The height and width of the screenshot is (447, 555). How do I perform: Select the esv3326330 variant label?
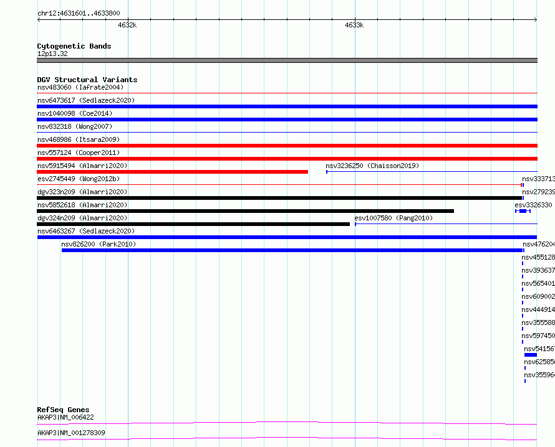click(533, 205)
